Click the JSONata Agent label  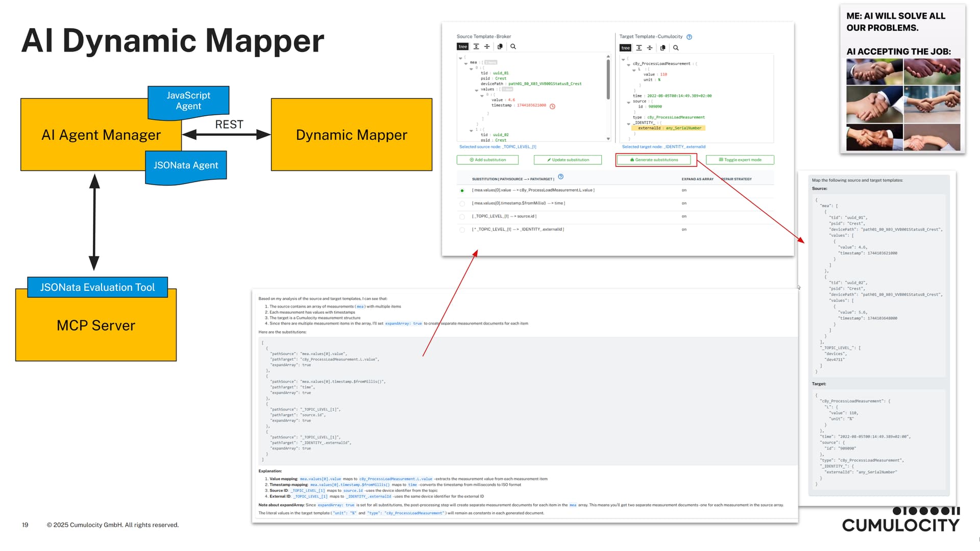point(186,165)
